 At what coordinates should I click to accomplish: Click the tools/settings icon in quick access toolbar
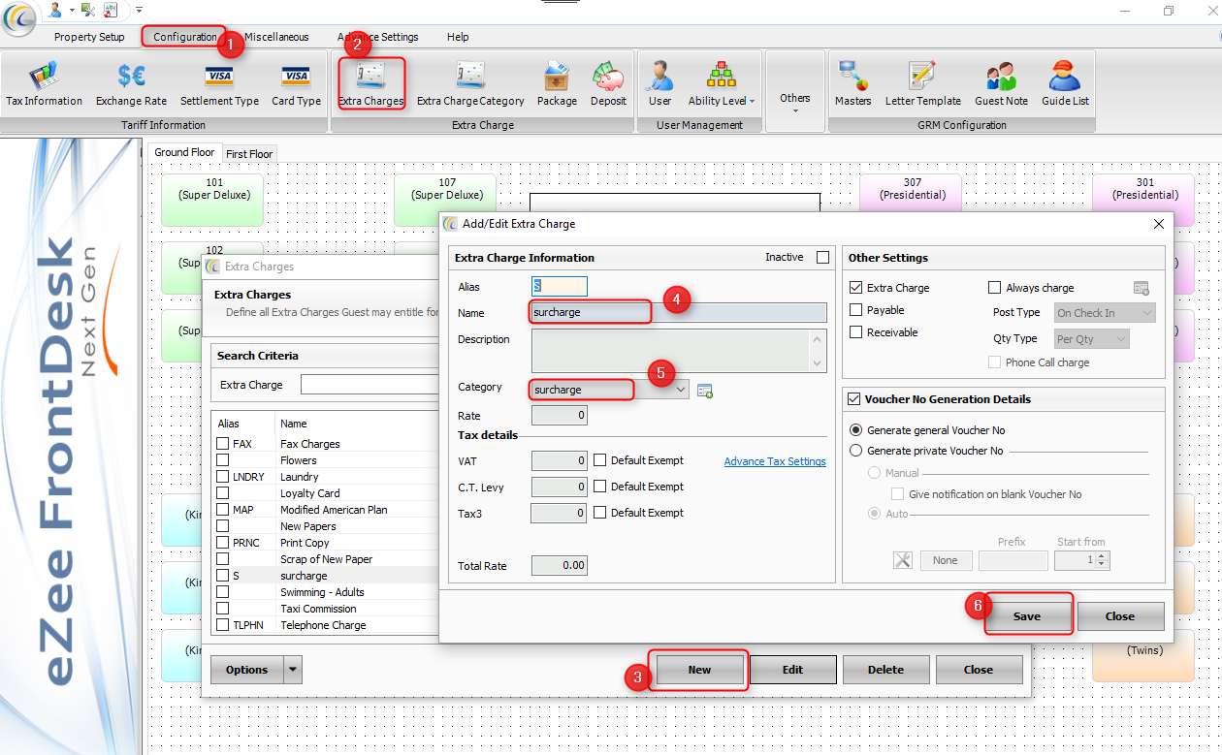point(88,10)
